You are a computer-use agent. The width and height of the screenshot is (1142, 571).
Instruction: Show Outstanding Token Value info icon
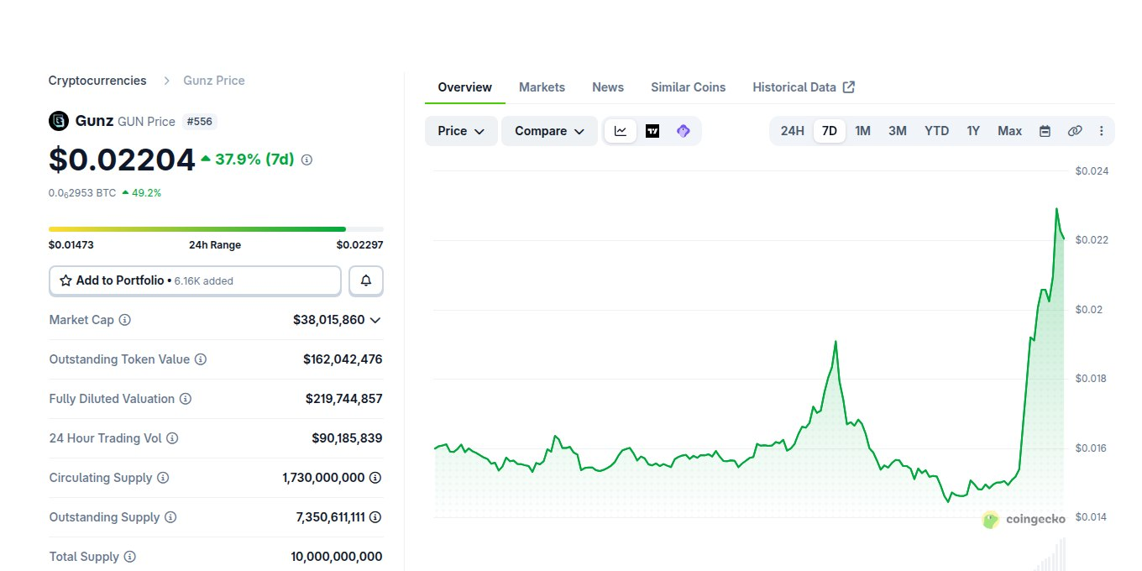pyautogui.click(x=201, y=359)
